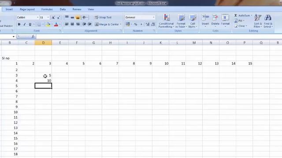Click Merge & Center button
282x158 pixels.
click(x=107, y=24)
